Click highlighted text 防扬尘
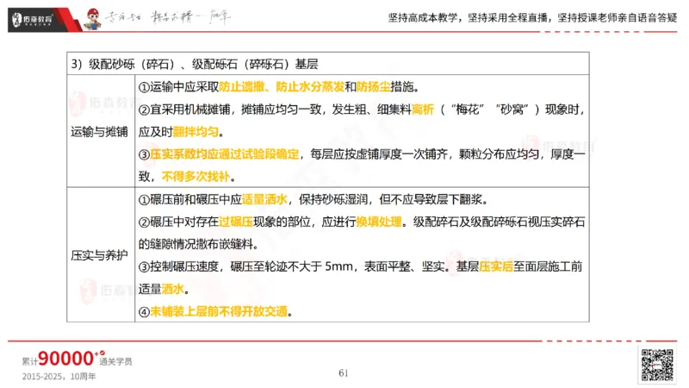Image resolution: width=689 pixels, height=388 pixels. [x=374, y=87]
